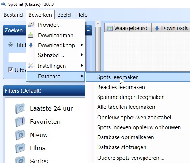Click the Waargebeurd tab icon
The width and height of the screenshot is (190, 163).
click(x=110, y=28)
